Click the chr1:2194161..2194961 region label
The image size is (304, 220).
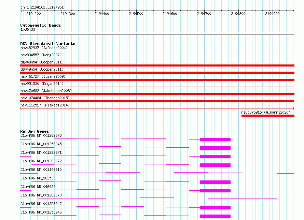click(42, 7)
